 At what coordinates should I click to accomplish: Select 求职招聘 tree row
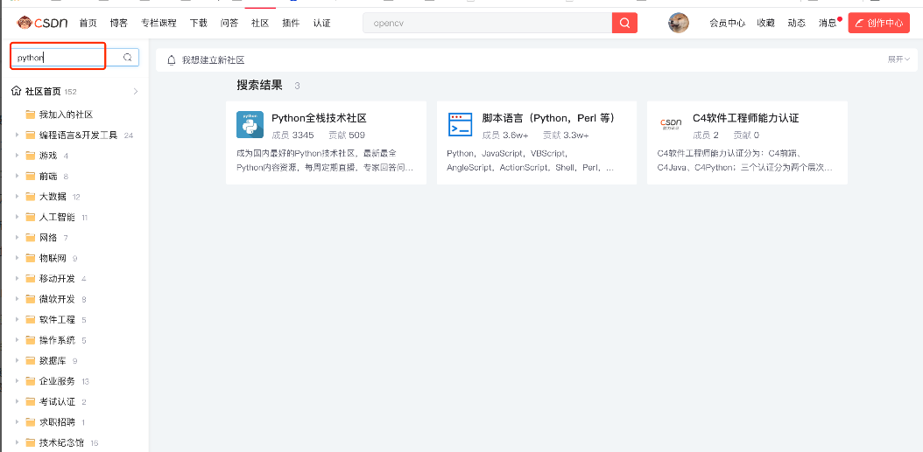74,422
